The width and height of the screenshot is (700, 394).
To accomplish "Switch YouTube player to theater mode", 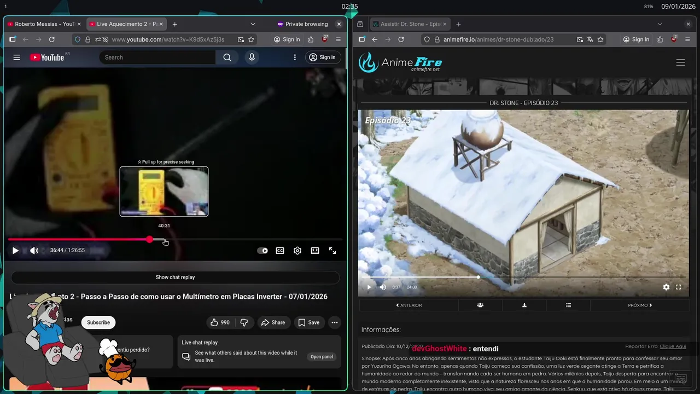I will [315, 251].
